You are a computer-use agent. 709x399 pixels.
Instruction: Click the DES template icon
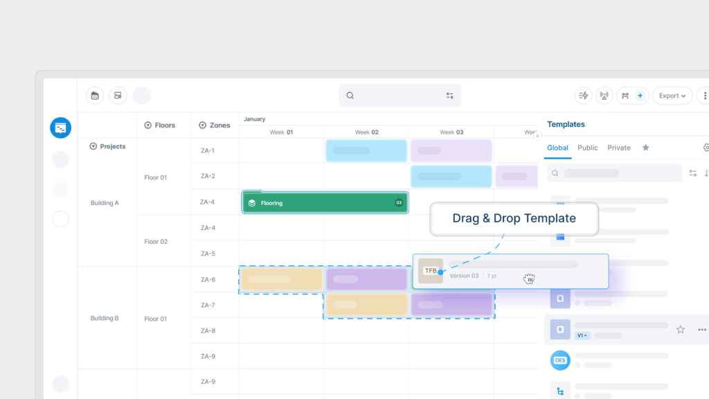(560, 360)
